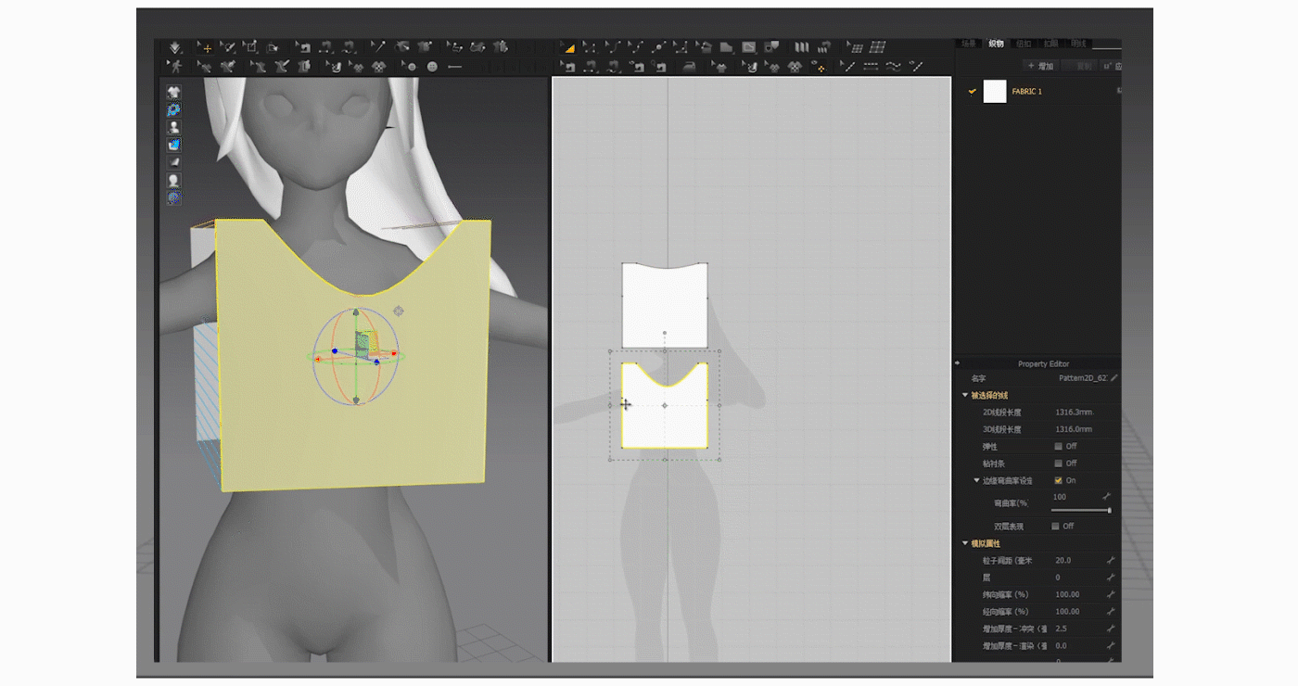
Task: Select the pin/tack needle tool in 3D toolbar
Action: coord(378,47)
